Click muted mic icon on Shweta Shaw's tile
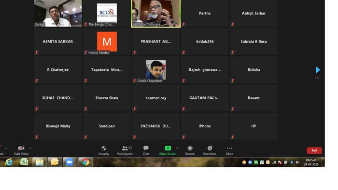 tap(86, 109)
